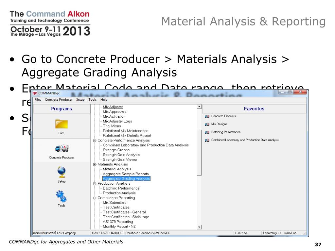The width and height of the screenshot is (335, 251).
Task: Collapse the Compliance Reporting tree node
Action: pos(95,198)
